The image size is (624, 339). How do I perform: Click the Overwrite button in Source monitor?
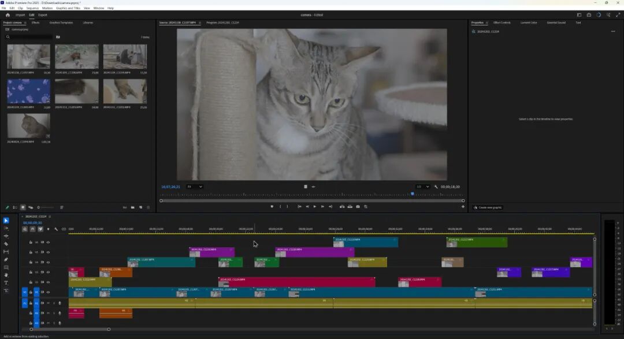(350, 207)
